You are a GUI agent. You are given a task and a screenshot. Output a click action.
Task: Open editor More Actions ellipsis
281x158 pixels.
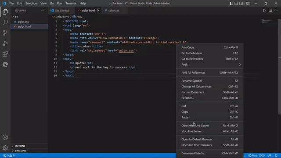click(276, 11)
